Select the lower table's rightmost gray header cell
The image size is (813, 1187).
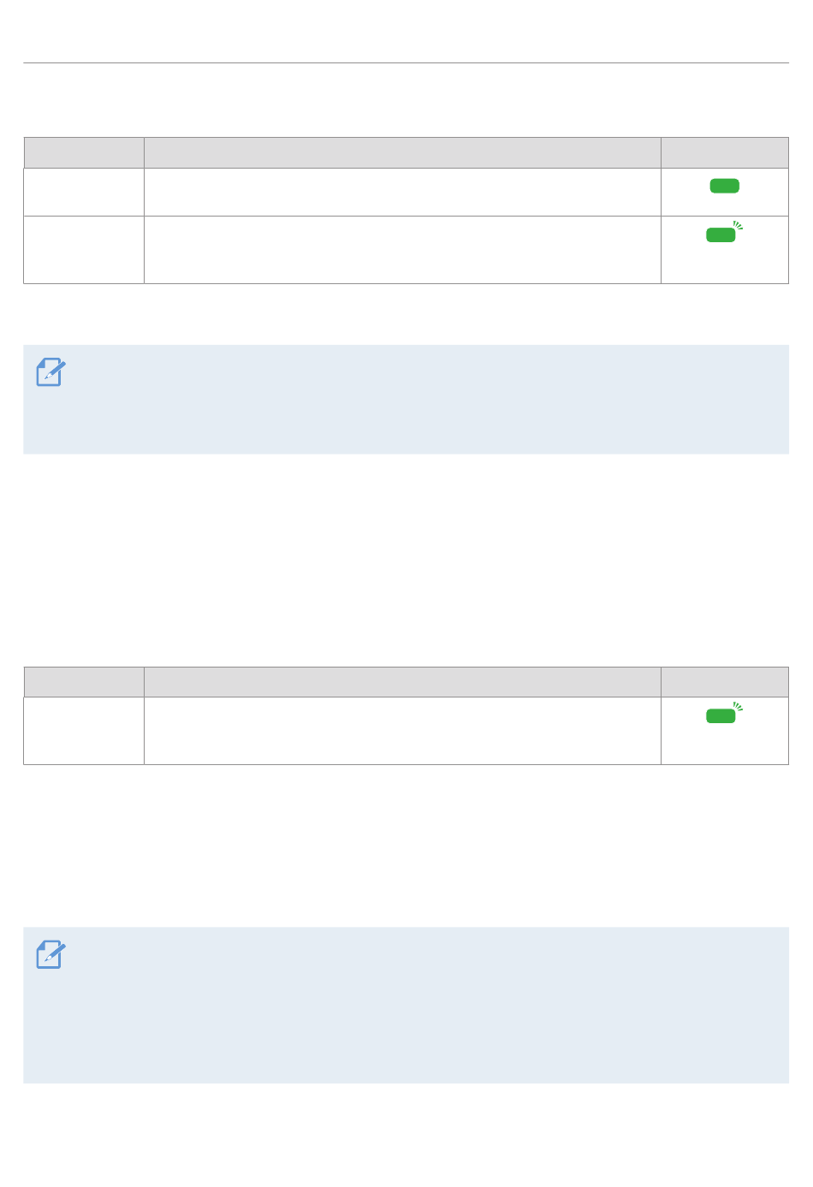tap(725, 682)
